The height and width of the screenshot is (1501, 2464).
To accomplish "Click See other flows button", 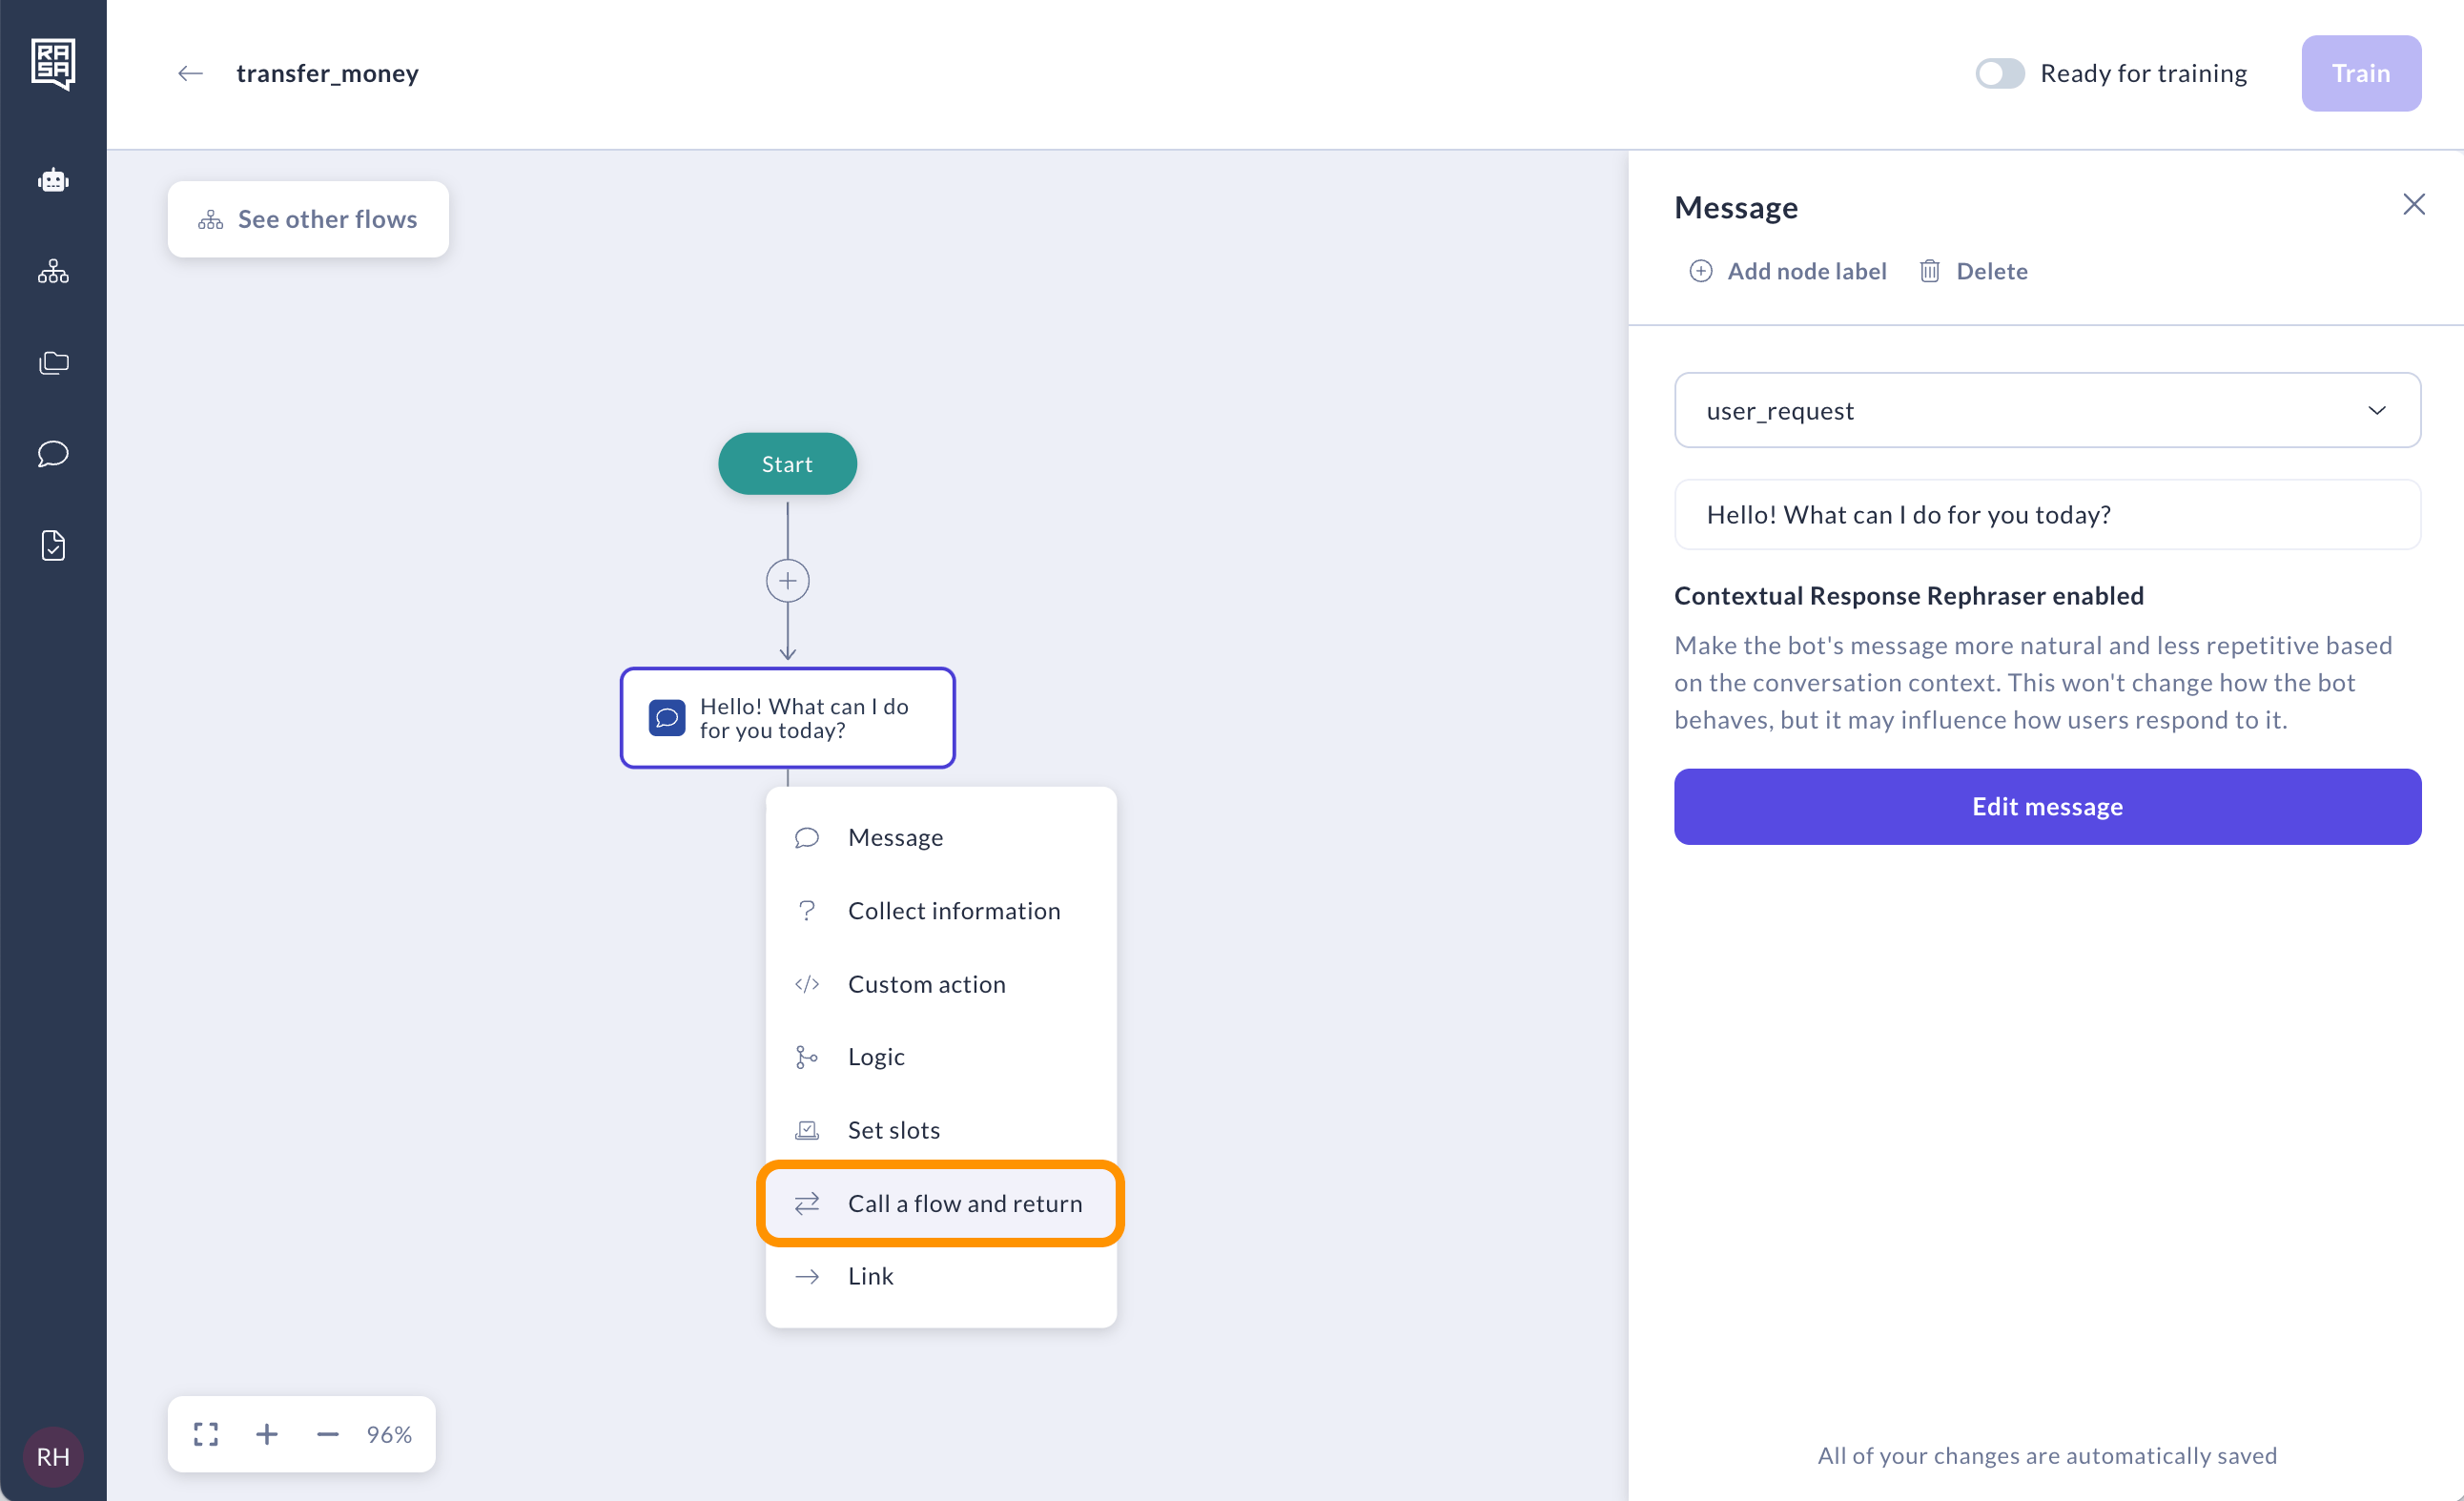I will click(308, 219).
